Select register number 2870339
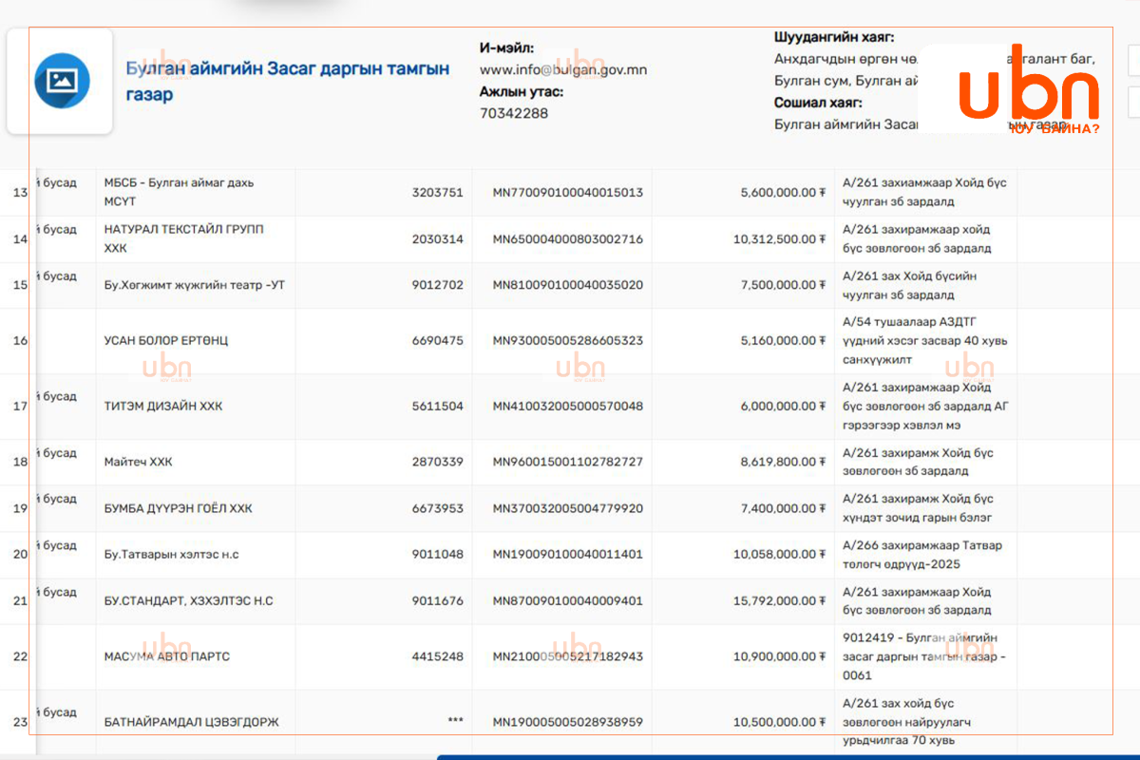Image resolution: width=1140 pixels, height=760 pixels. point(438,462)
